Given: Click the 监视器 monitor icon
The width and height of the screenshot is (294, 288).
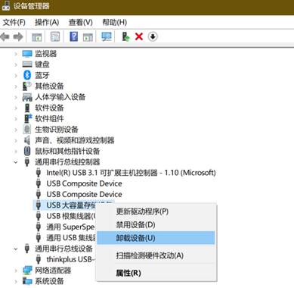Looking at the screenshot, I should click(x=27, y=54).
